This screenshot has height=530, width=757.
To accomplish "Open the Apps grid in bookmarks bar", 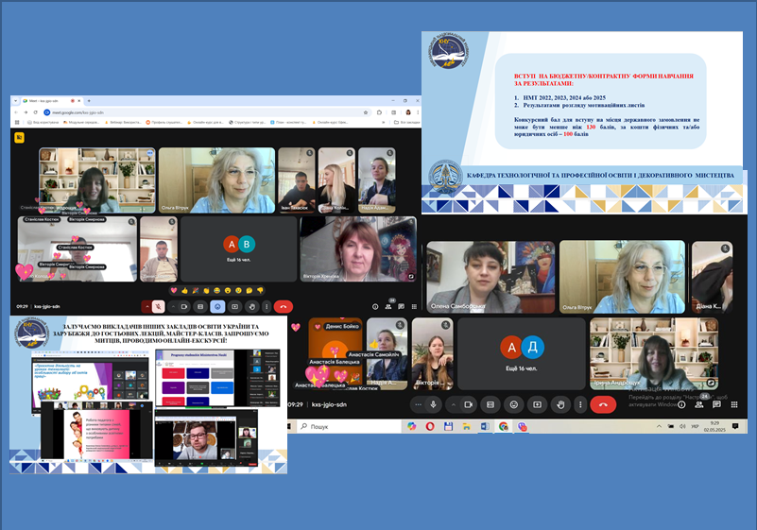I will point(17,122).
